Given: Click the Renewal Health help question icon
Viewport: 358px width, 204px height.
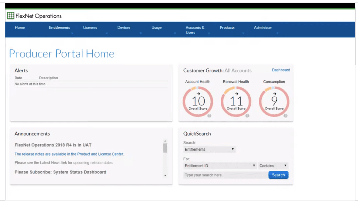Looking at the screenshot, I should (247, 116).
